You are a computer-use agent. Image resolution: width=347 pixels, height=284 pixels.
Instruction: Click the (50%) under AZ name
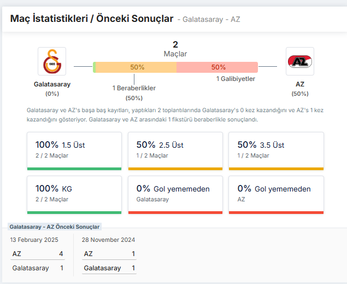(300, 94)
